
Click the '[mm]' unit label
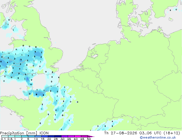pos(32,133)
